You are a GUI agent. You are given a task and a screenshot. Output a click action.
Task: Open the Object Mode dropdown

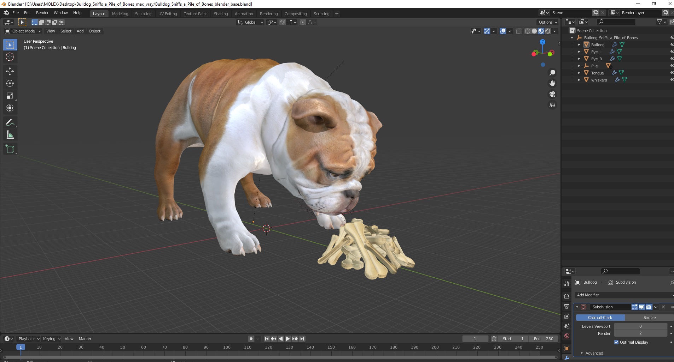(23, 31)
